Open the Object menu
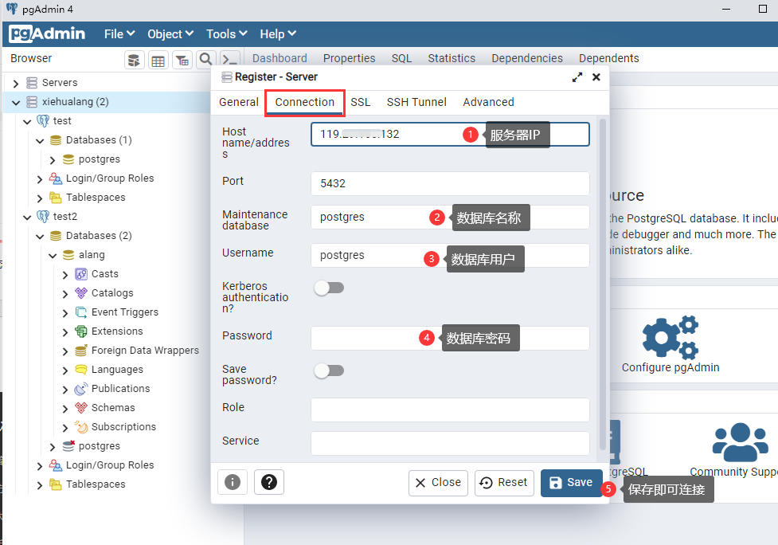This screenshot has height=545, width=778. [x=170, y=33]
